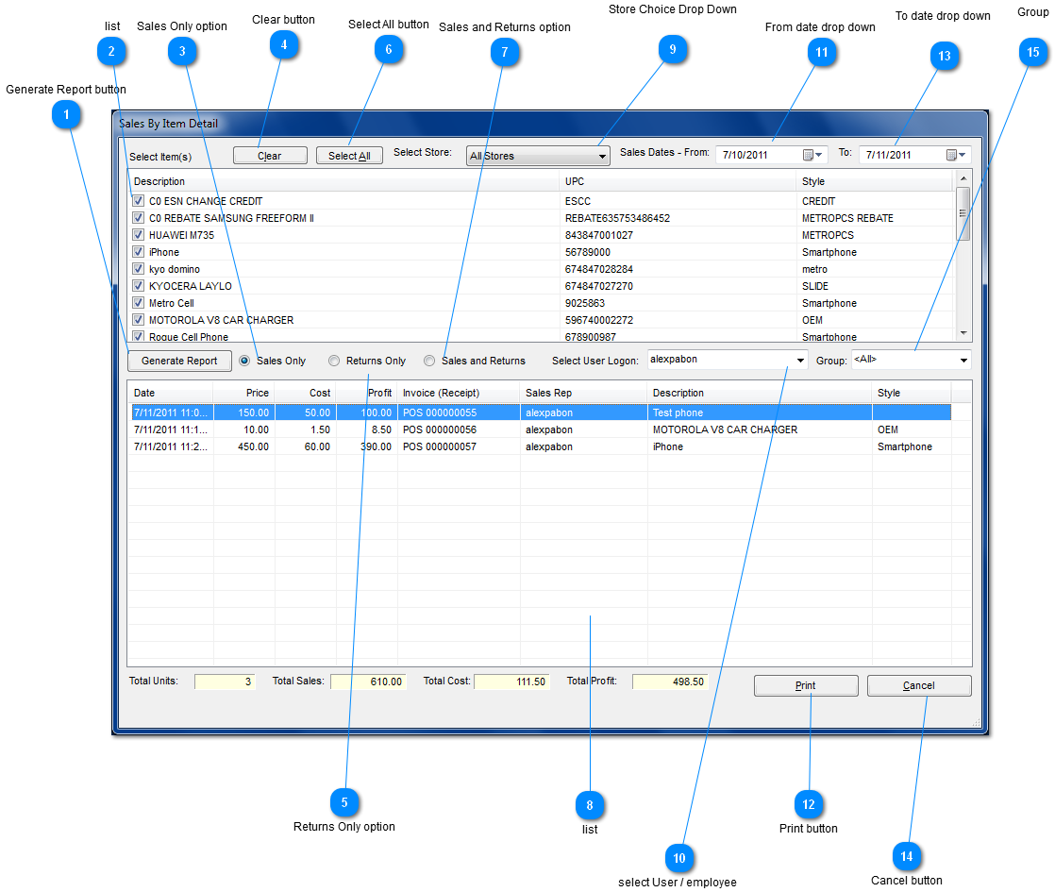Uncheck C0 REBATE SAMSUNG FREEFORM II item

pyautogui.click(x=138, y=217)
